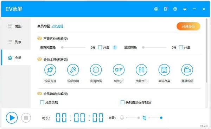The image size is (211, 129).
Task: Enable the 音频降噪 开启 checkbox
Action: (x=181, y=47)
